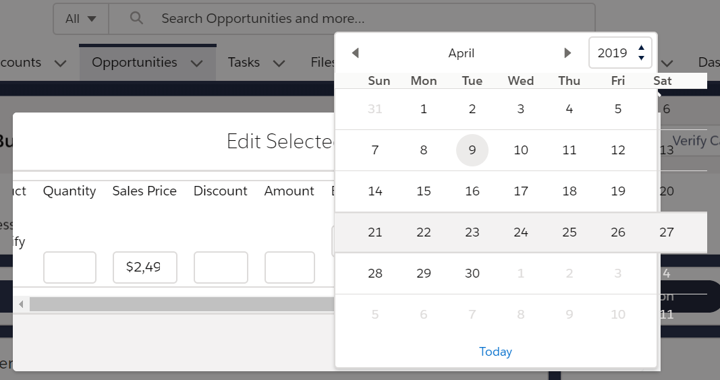Open the Opportunities tab
720x380 pixels.
point(134,63)
